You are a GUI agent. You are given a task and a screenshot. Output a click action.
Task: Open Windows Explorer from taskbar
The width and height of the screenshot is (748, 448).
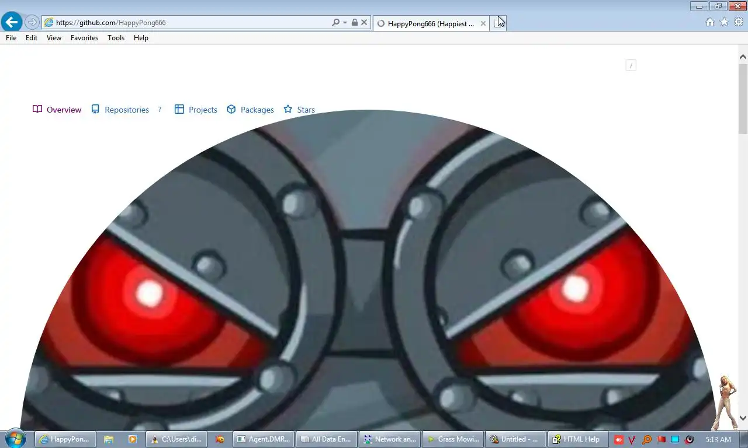108,439
